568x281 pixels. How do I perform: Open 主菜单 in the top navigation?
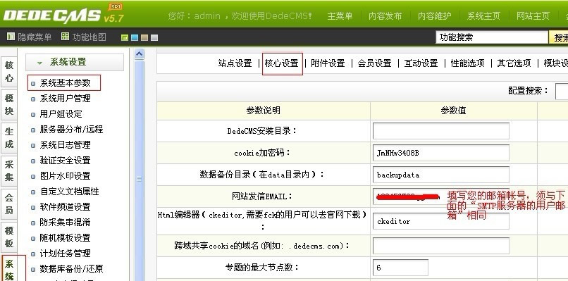pyautogui.click(x=340, y=16)
